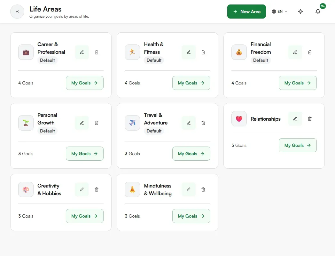Delete the Personal Growth area

[97, 123]
